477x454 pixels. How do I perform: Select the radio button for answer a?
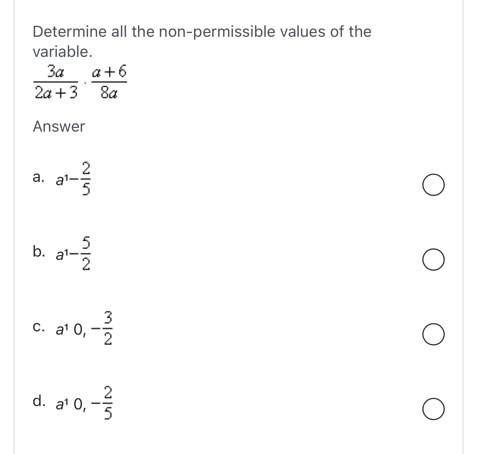[433, 184]
